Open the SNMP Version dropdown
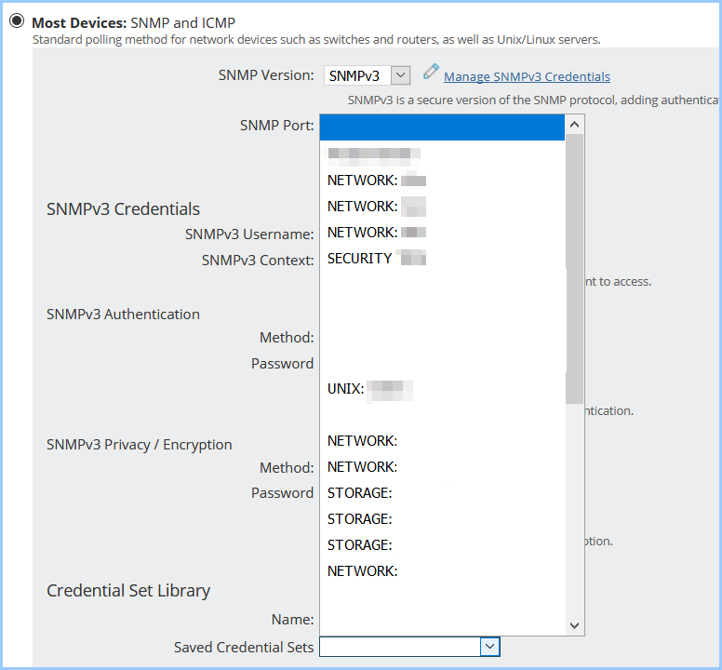Image resolution: width=722 pixels, height=670 pixels. (367, 75)
